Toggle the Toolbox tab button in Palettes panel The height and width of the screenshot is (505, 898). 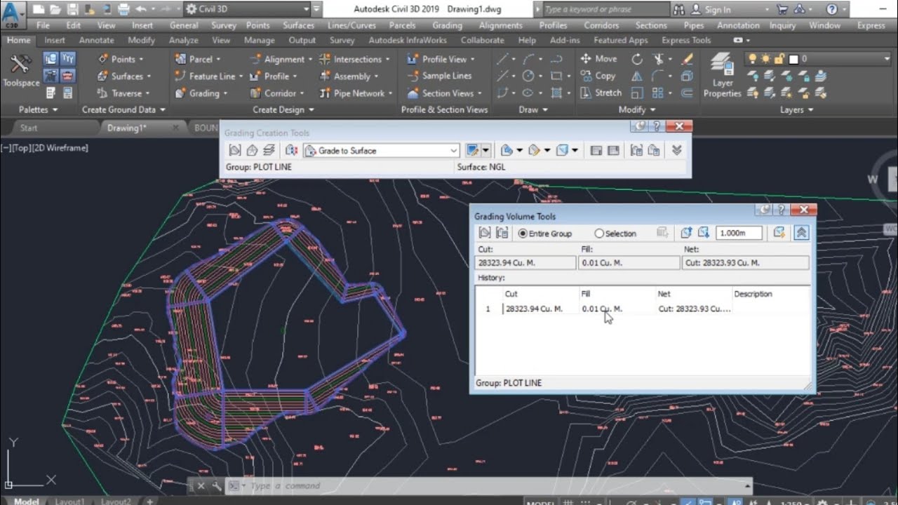[67, 75]
